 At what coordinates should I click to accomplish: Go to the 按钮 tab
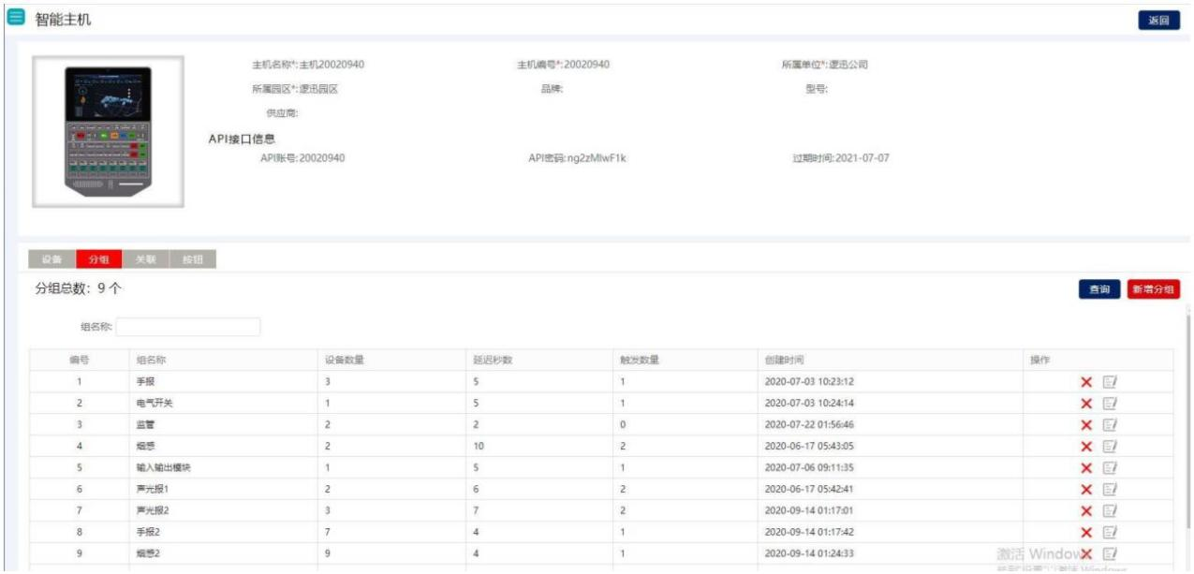[x=193, y=260]
